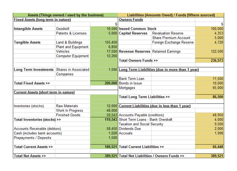Viewport: 237px width, 171px height.
Task: Click the Dividends Due value 2,000
Action: tap(219, 129)
